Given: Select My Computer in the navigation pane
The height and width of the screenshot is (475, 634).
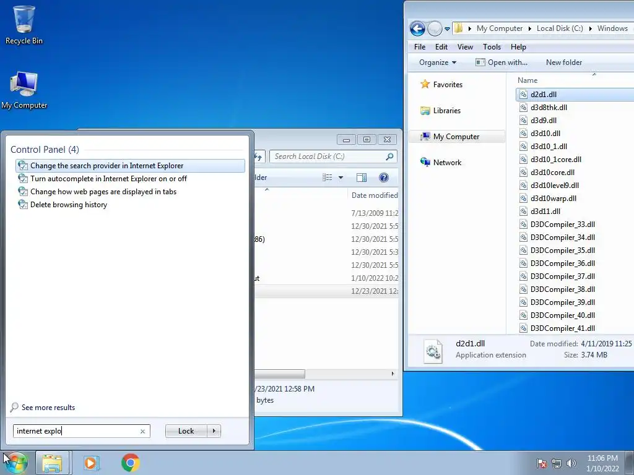Looking at the screenshot, I should (456, 137).
